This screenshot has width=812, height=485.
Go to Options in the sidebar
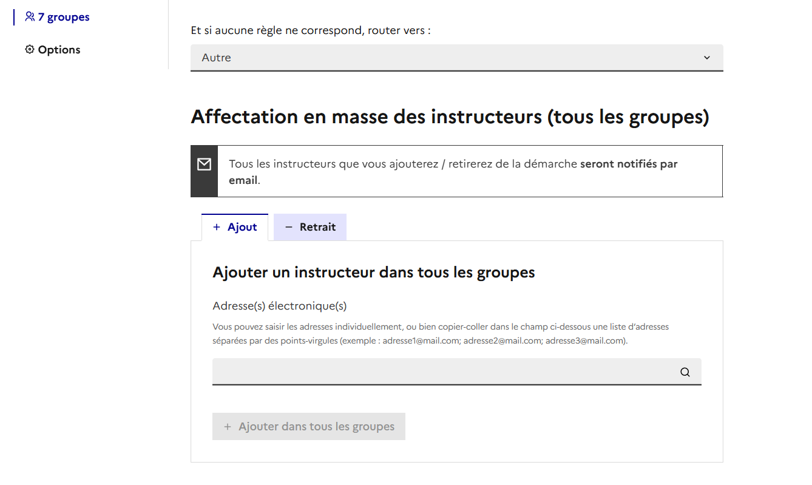pos(59,50)
